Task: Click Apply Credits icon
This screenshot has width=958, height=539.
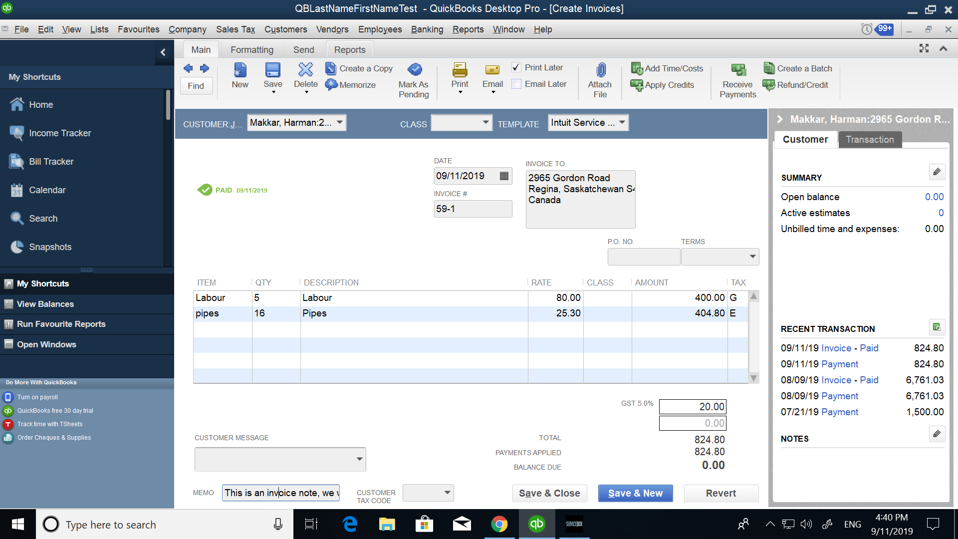Action: 637,85
